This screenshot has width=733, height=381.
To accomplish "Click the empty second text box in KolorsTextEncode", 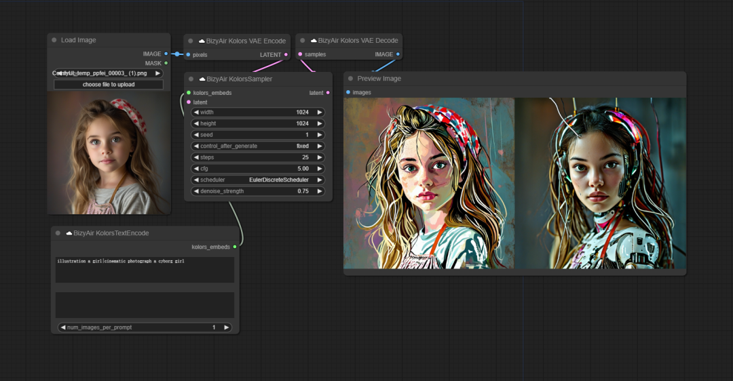I will tap(145, 305).
